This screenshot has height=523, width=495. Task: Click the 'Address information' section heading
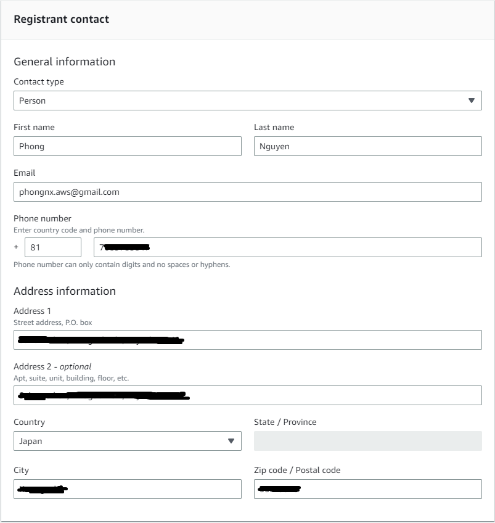[65, 291]
